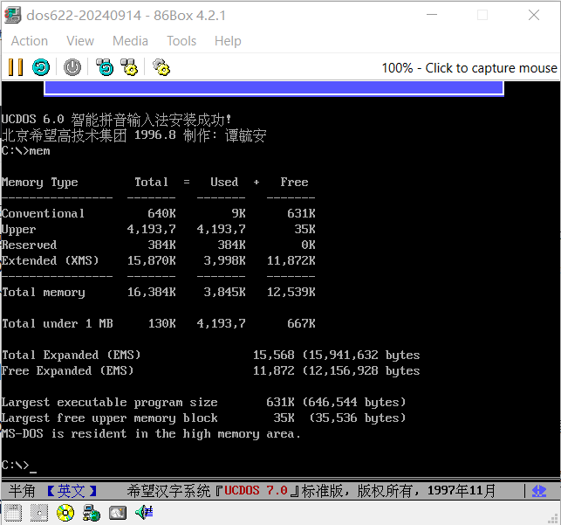The height and width of the screenshot is (525, 561).
Task: Open the Help menu
Action: point(228,41)
